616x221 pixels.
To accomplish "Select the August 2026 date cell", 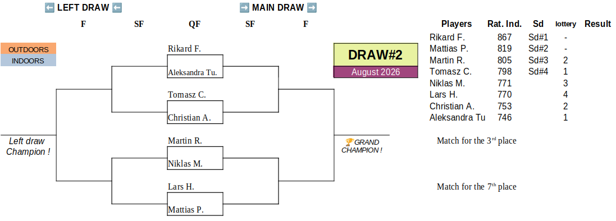I will tap(376, 72).
